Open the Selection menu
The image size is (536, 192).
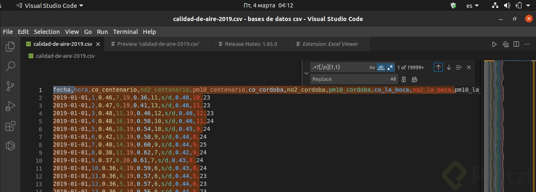click(47, 32)
